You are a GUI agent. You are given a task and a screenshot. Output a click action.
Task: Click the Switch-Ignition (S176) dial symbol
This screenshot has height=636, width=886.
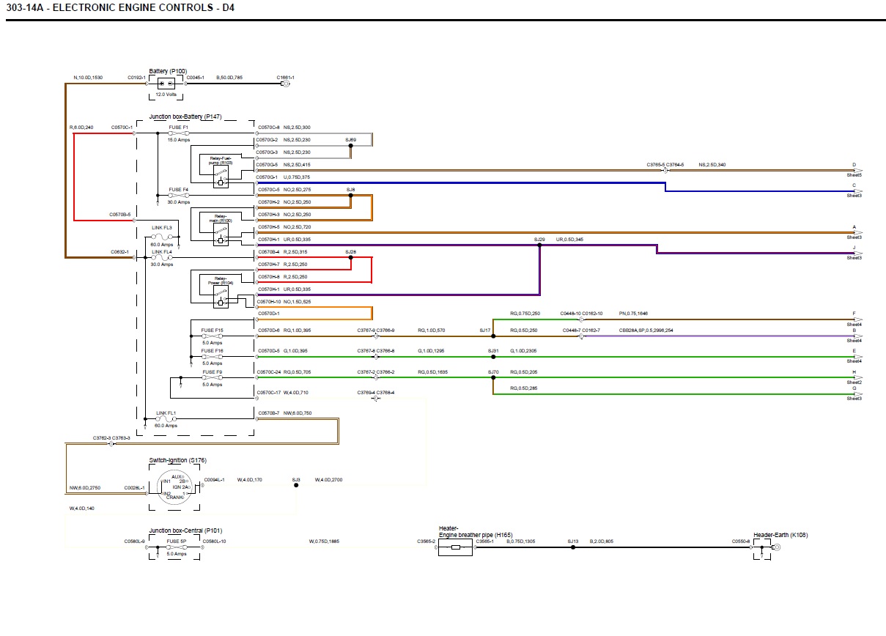177,487
